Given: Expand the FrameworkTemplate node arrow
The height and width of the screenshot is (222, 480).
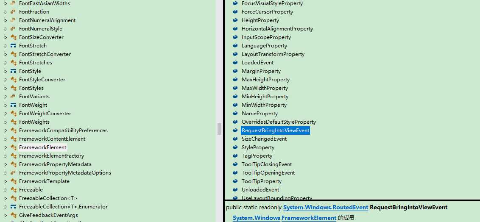Looking at the screenshot, I should [x=6, y=181].
